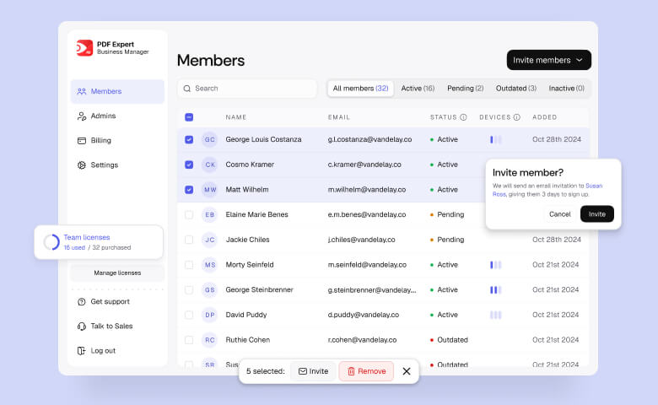Screen dimensions: 658x405
Task: Click the RC avatar of Ruthie Cohen
Action: click(210, 340)
